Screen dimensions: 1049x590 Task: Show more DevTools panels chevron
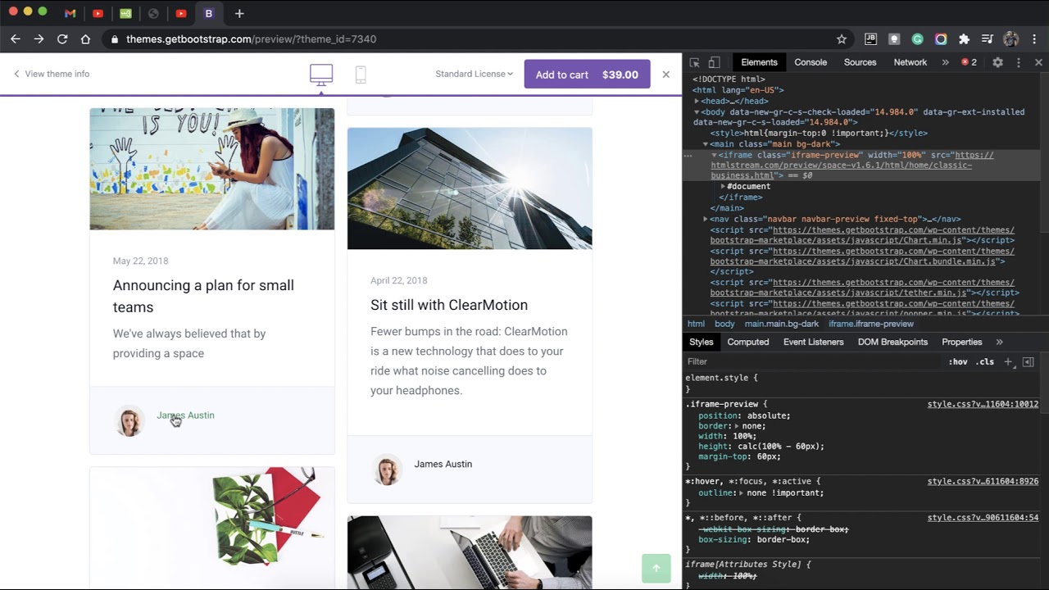[945, 62]
